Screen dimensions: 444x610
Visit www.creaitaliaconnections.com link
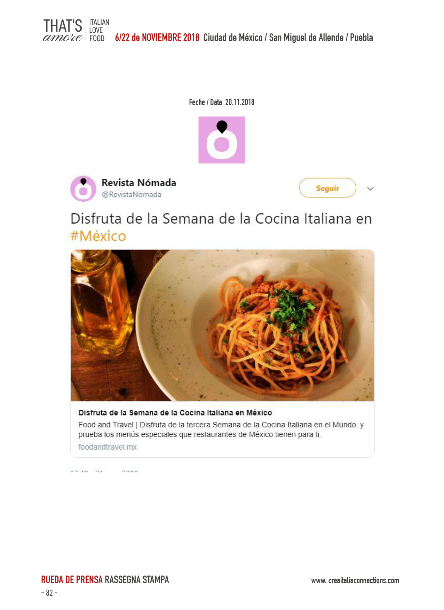(355, 580)
